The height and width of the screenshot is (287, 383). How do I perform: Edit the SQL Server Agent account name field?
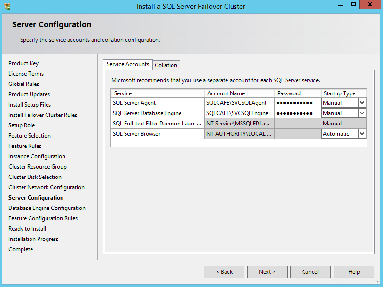[240, 103]
